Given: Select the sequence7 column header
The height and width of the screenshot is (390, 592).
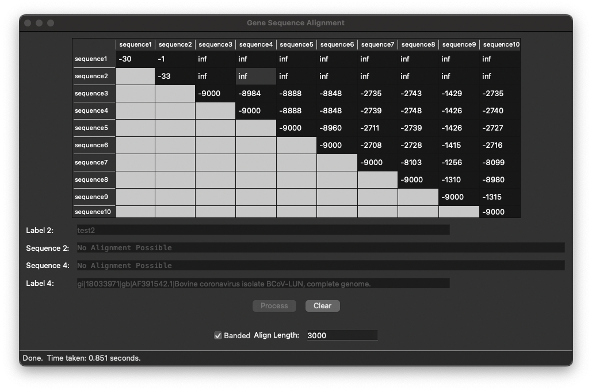Looking at the screenshot, I should pos(377,44).
